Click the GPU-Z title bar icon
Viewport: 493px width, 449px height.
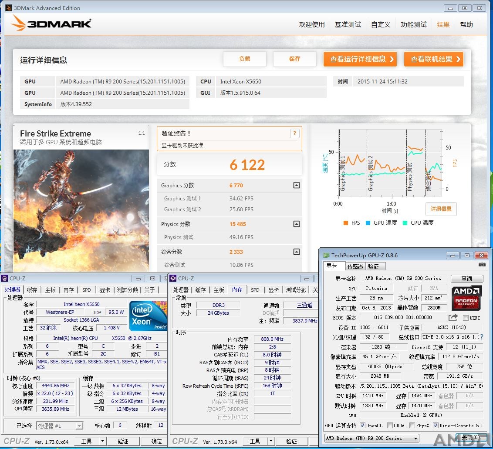[327, 256]
